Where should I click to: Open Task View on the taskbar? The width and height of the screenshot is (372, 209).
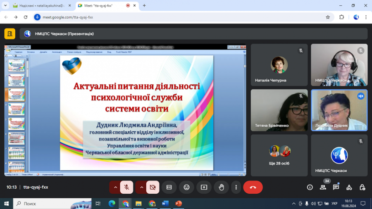(x=98, y=204)
